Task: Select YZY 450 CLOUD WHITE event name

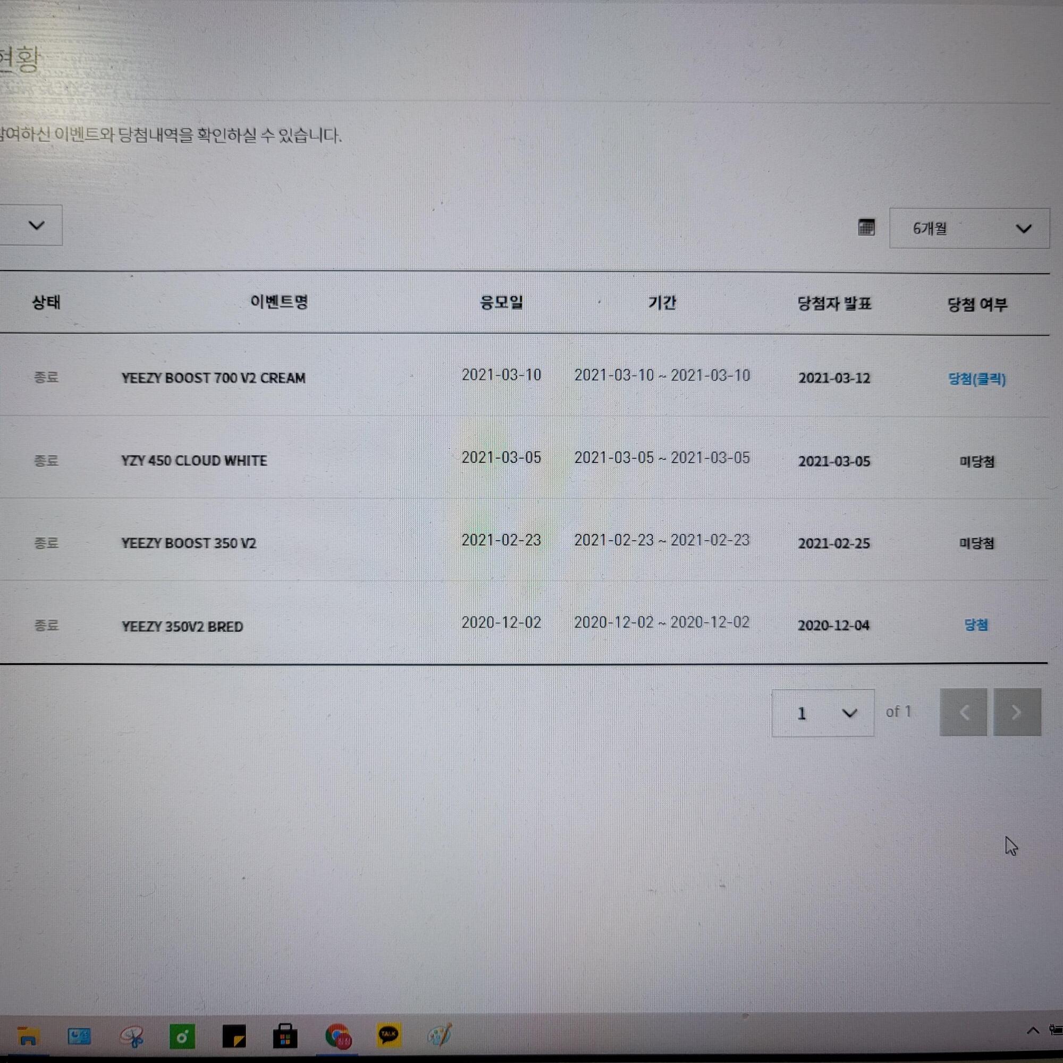Action: coord(194,460)
